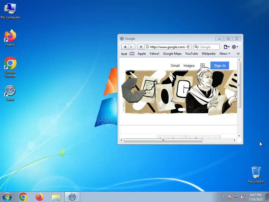Click the horizontal scrollbar right arrow

click(x=235, y=140)
